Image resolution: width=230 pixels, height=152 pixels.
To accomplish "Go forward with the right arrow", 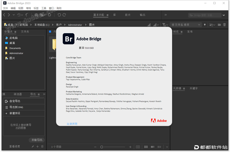I will (x=9, y=15).
